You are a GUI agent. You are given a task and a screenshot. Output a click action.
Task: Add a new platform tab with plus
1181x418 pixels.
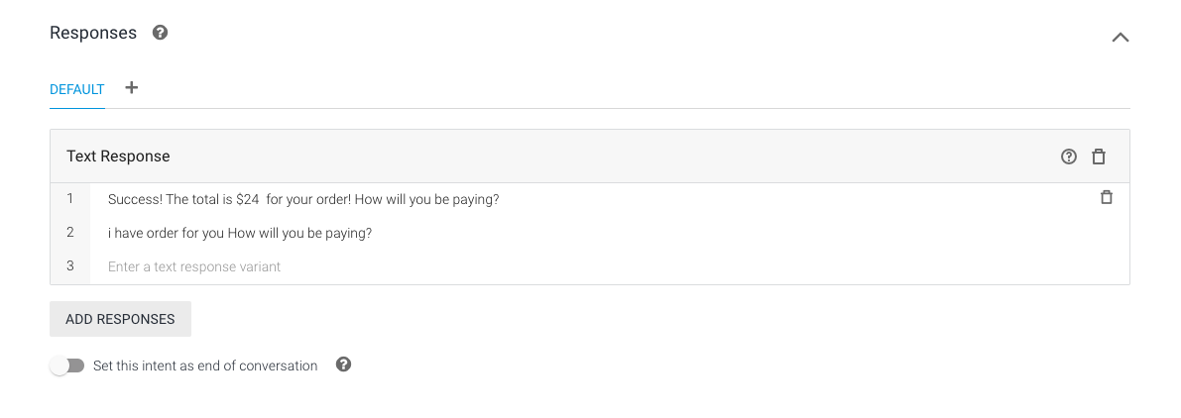point(132,88)
